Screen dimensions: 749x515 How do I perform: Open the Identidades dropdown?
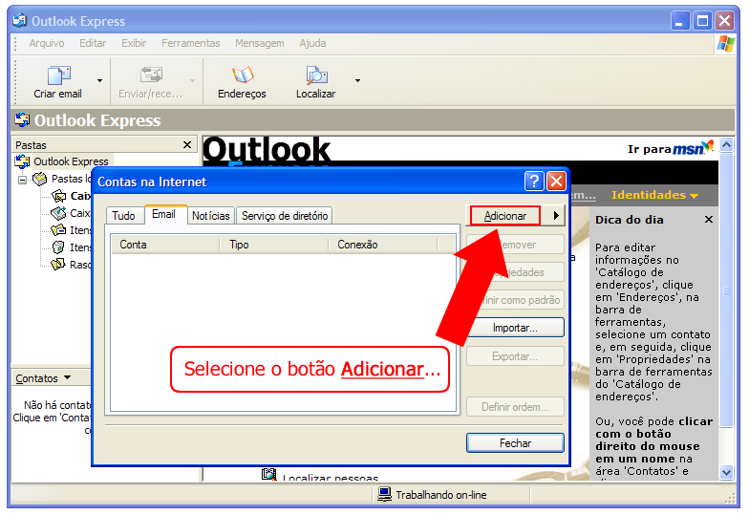click(655, 195)
